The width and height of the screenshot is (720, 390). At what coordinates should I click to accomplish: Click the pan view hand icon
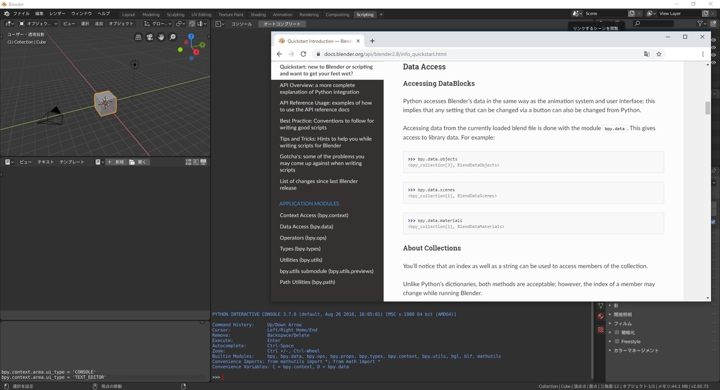161,37
